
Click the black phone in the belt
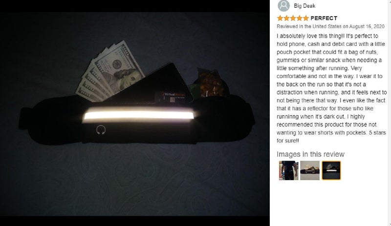coord(151,83)
